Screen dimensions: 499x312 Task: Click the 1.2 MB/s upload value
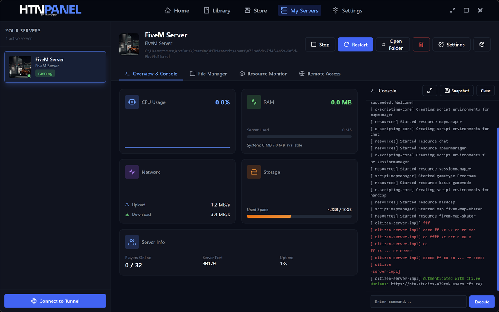[220, 205]
